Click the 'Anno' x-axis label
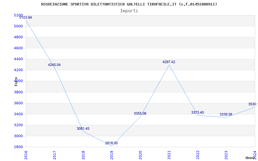Screen dimensions: 258x161 tap(250, 158)
